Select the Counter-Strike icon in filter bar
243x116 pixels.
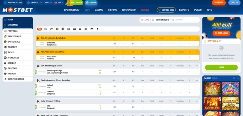pyautogui.click(x=97, y=29)
